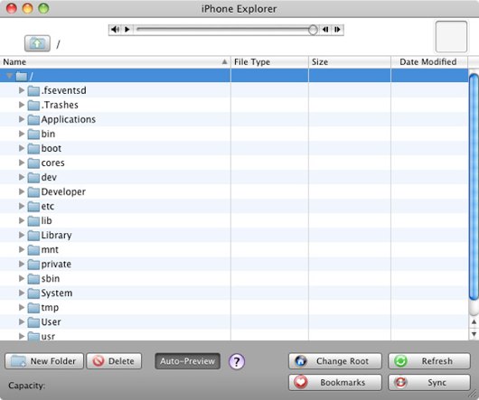Image resolution: width=479 pixels, height=400 pixels.
Task: Click the cores folder icon
Action: [x=33, y=163]
